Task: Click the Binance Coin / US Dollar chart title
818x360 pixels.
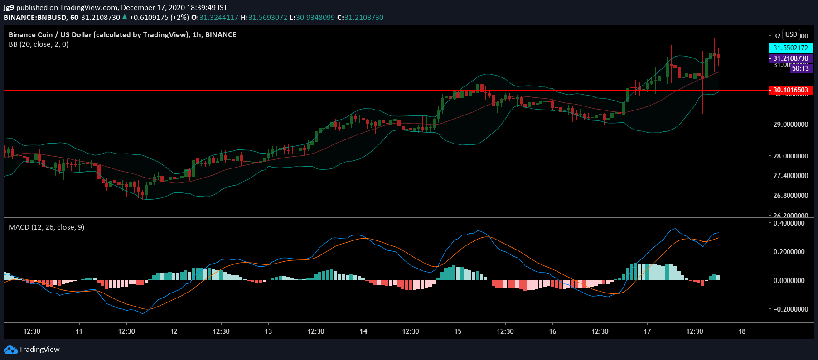Action: coord(122,34)
